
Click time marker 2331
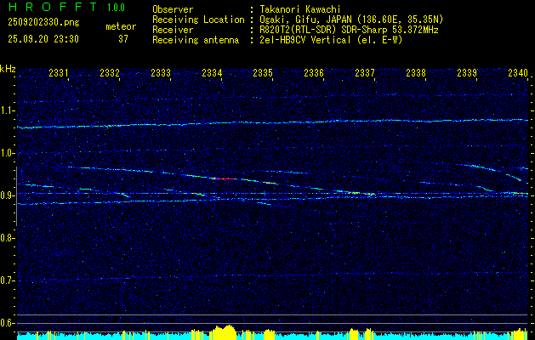pos(59,72)
